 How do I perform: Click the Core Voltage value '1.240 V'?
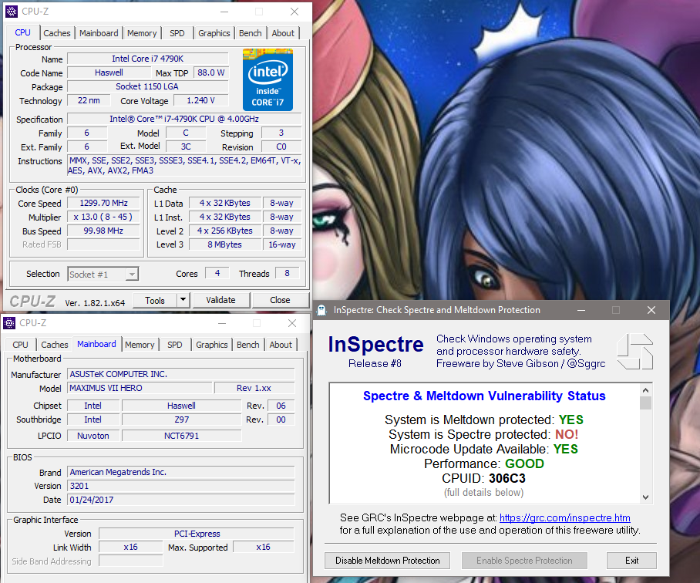201,100
